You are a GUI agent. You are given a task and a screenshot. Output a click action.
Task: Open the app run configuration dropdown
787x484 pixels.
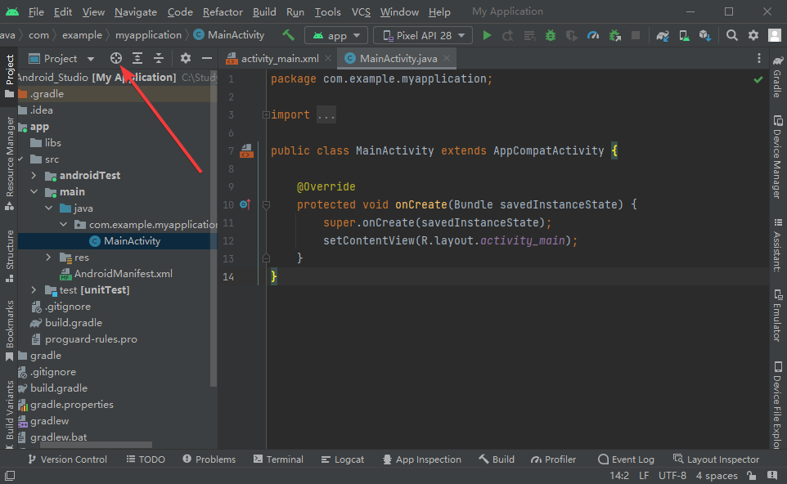(336, 36)
